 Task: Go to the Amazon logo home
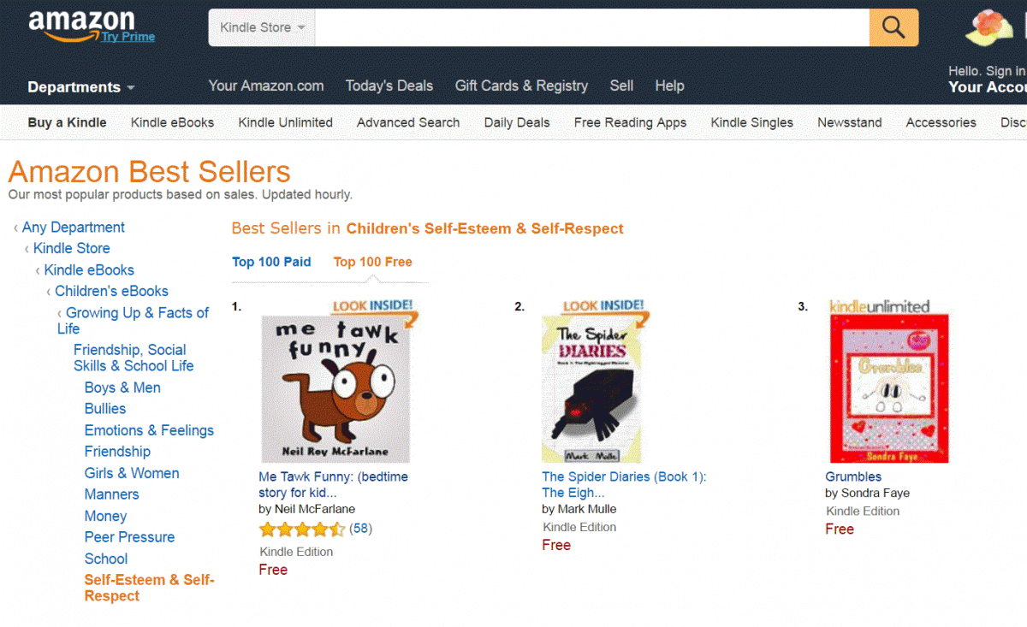click(81, 23)
